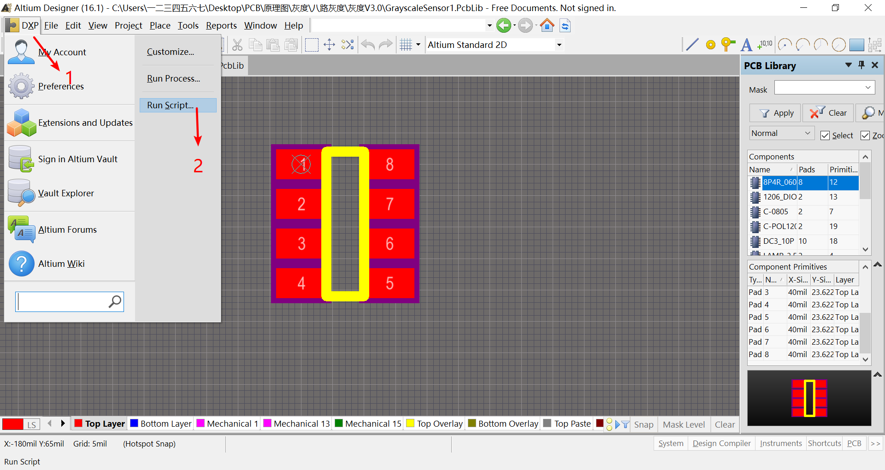Viewport: 885px width, 470px height.
Task: Open the Mask dropdown in PCB Library
Action: 868,87
